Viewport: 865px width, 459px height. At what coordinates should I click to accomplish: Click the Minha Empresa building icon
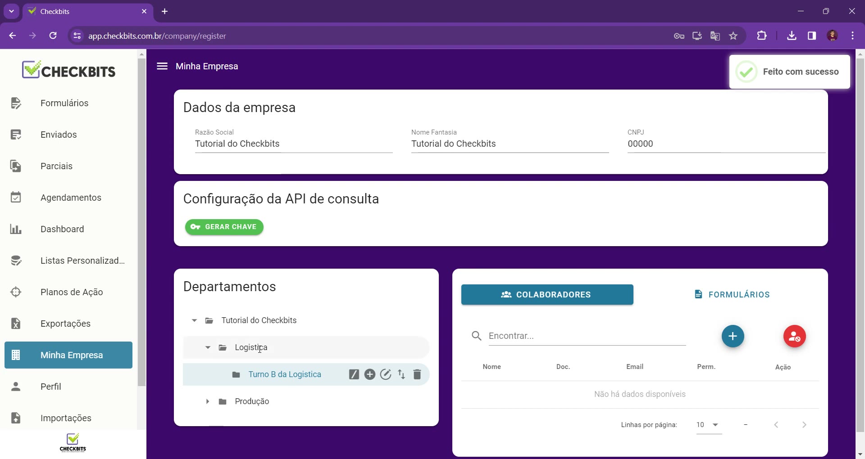coord(16,355)
